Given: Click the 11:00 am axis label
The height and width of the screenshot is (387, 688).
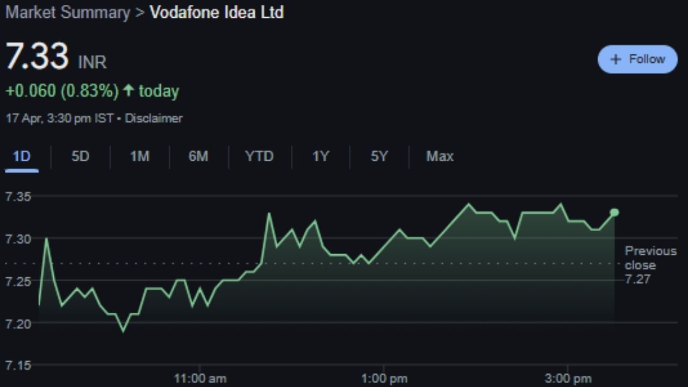Looking at the screenshot, I should pyautogui.click(x=200, y=378).
